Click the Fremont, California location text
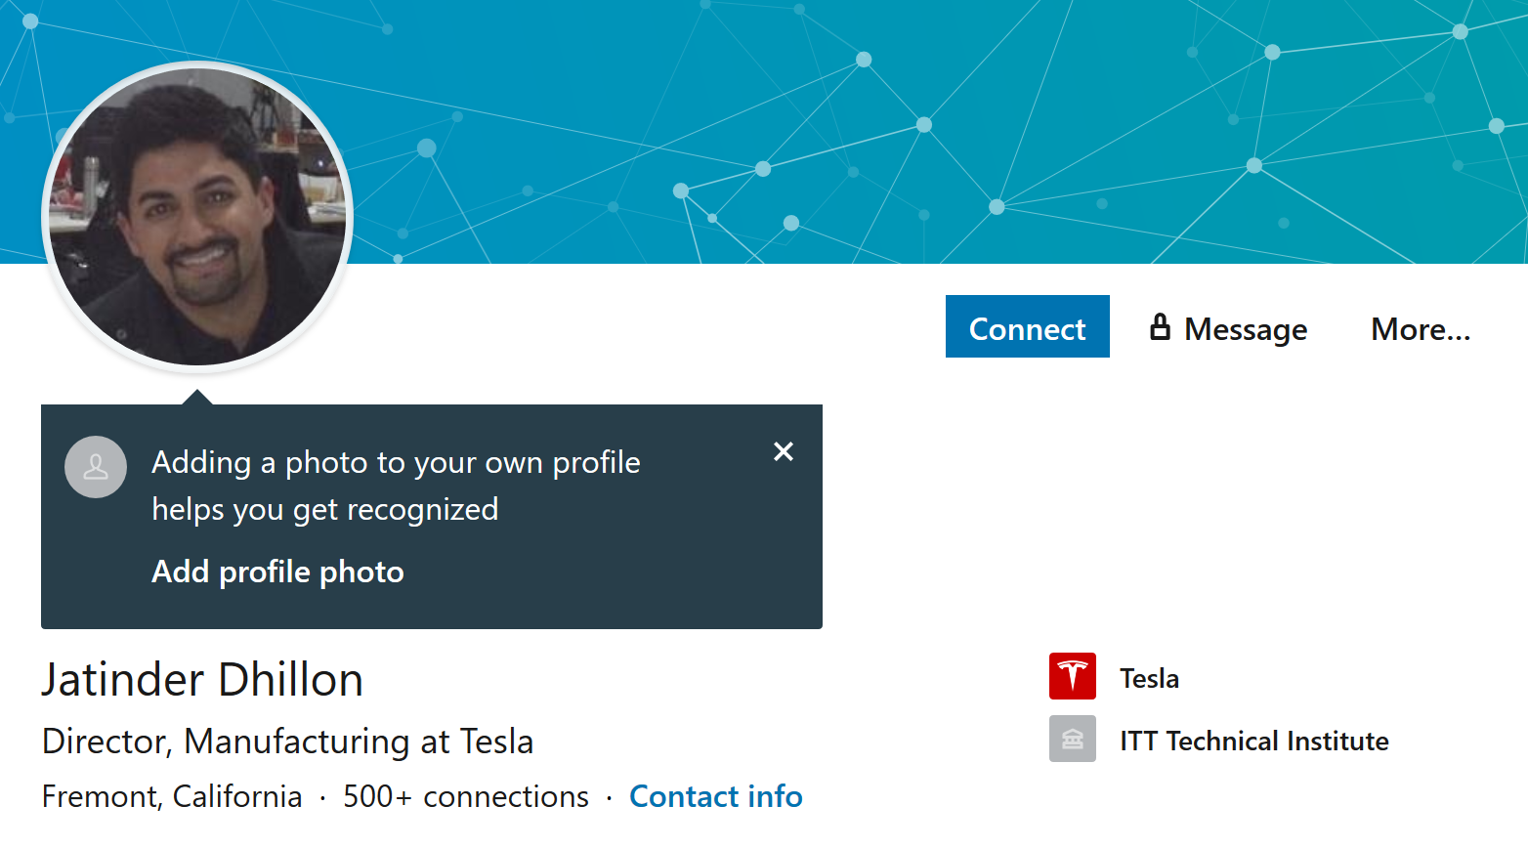The width and height of the screenshot is (1528, 848). 172,796
